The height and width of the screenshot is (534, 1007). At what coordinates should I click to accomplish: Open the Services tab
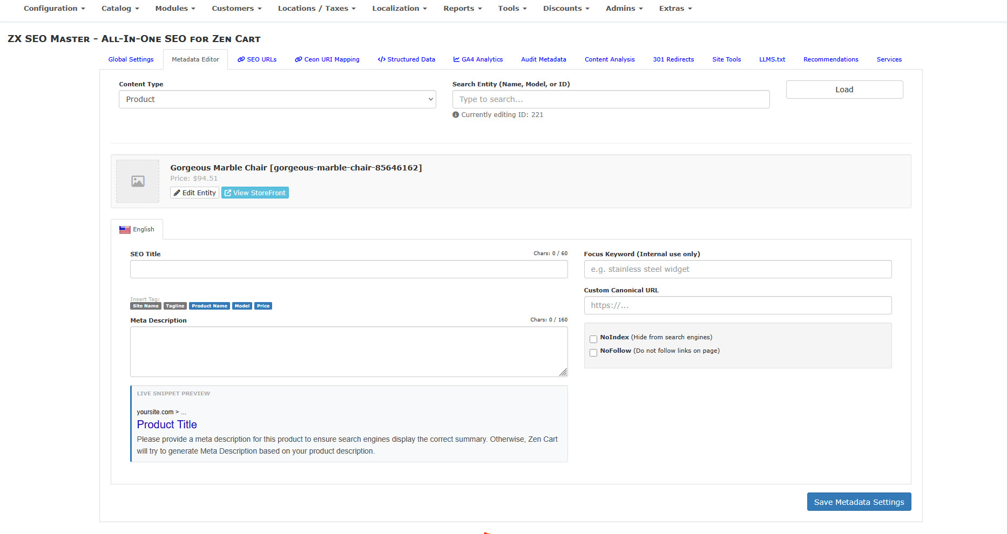pyautogui.click(x=889, y=59)
